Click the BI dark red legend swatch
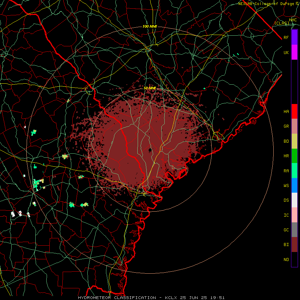Image resolution: width=300 pixels, height=300 pixels. [294, 245]
